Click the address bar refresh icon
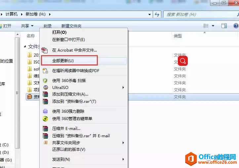 click(x=157, y=15)
